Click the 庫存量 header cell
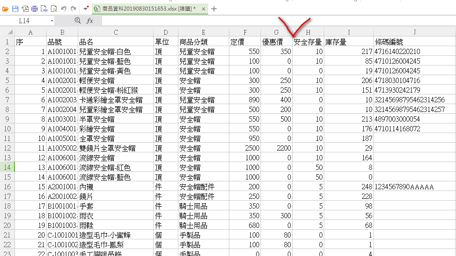Viewport: 456px width, 256px height. pos(349,42)
